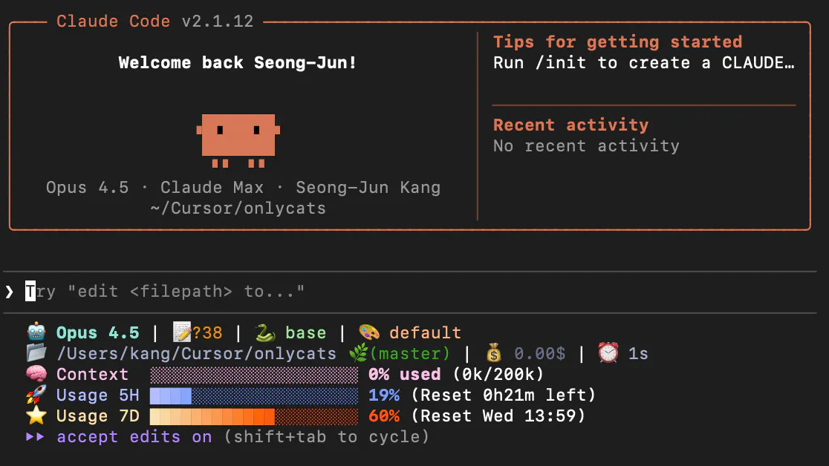Click the '(master)' branch name
The height and width of the screenshot is (466, 829).
pyautogui.click(x=410, y=353)
